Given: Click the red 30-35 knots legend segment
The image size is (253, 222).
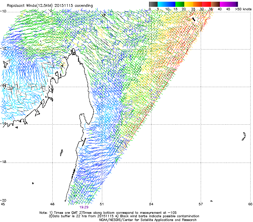Looking at the screenshot, I should pyautogui.click(x=207, y=4).
